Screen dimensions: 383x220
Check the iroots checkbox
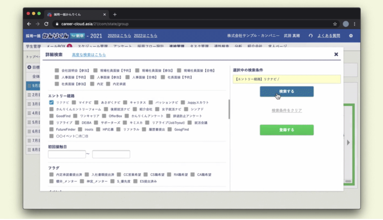[80, 129]
